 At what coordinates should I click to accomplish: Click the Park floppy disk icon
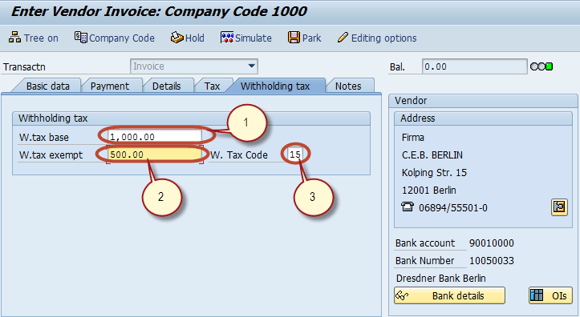(x=294, y=38)
